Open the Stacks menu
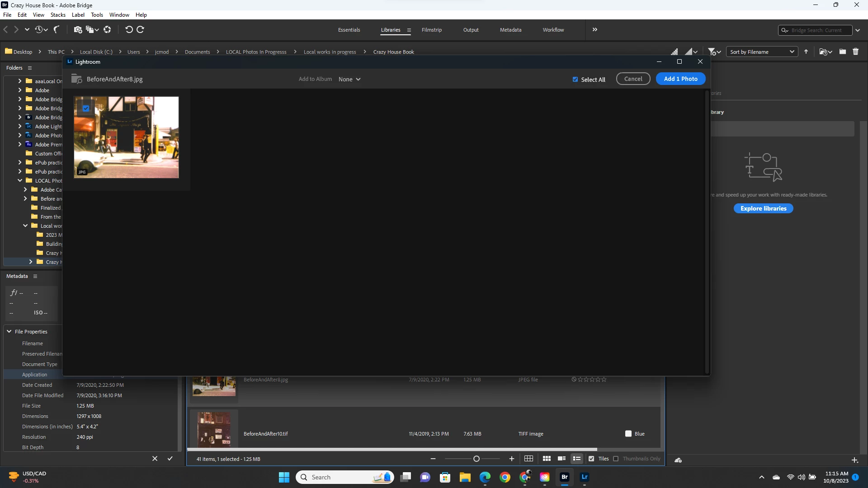Screen dimensions: 868x488 (x=58, y=15)
